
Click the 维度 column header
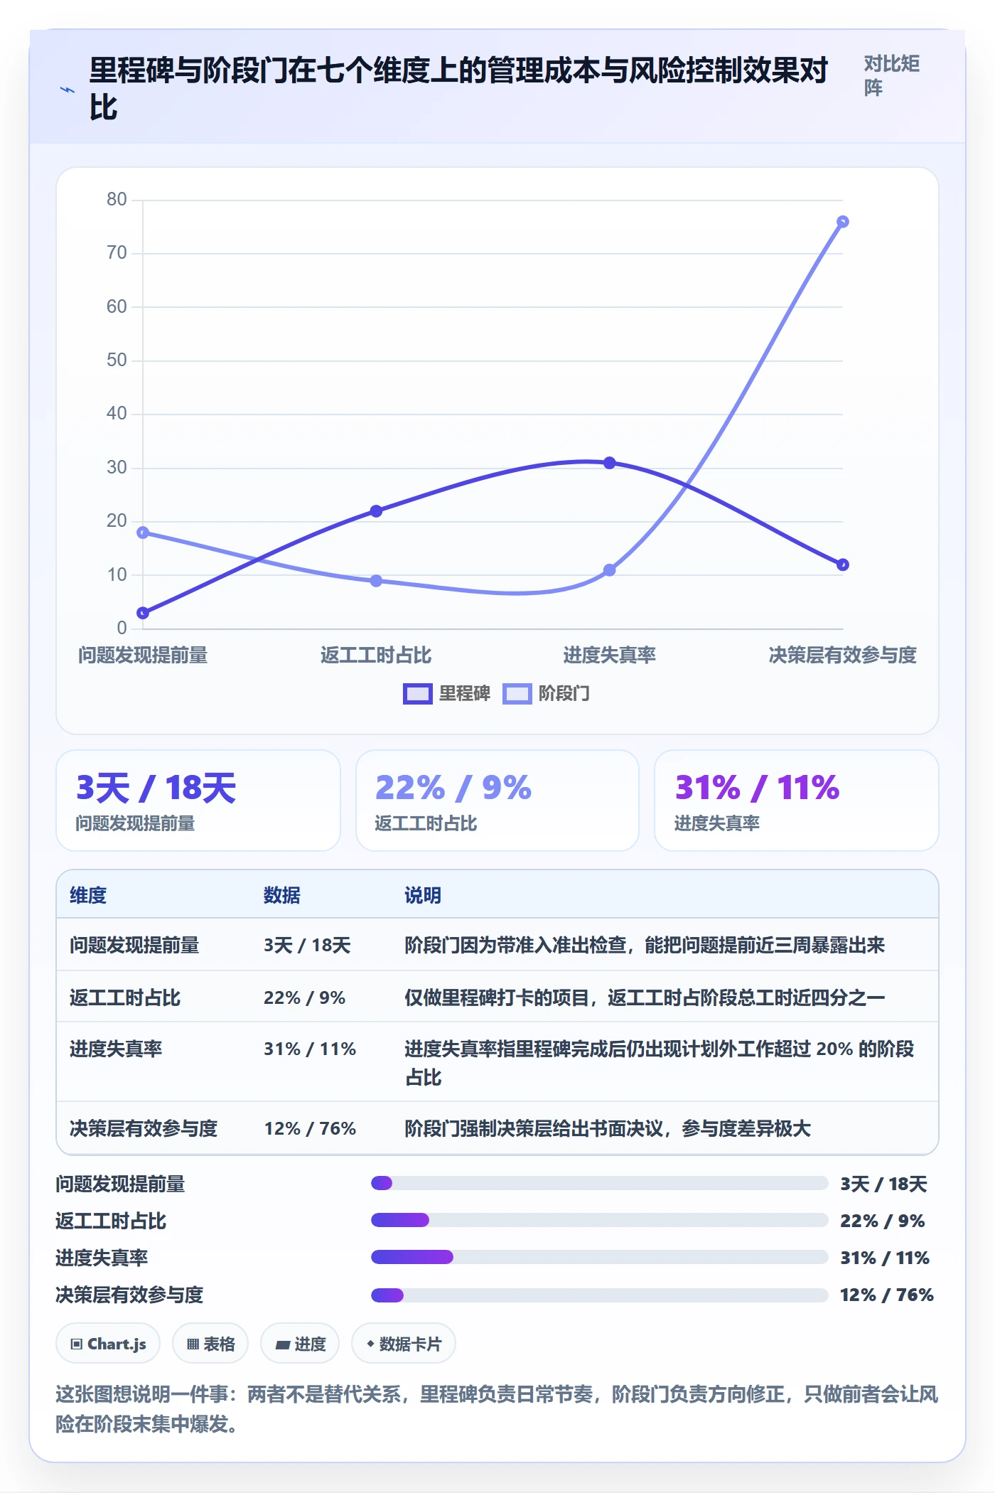click(x=88, y=895)
